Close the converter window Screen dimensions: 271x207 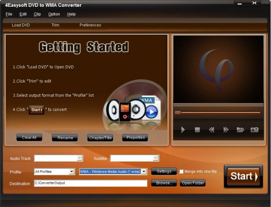pos(254,3)
